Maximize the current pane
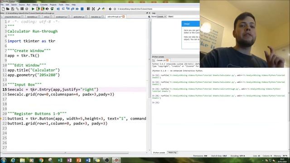This screenshot has height=163, width=290. tap(88, 9)
